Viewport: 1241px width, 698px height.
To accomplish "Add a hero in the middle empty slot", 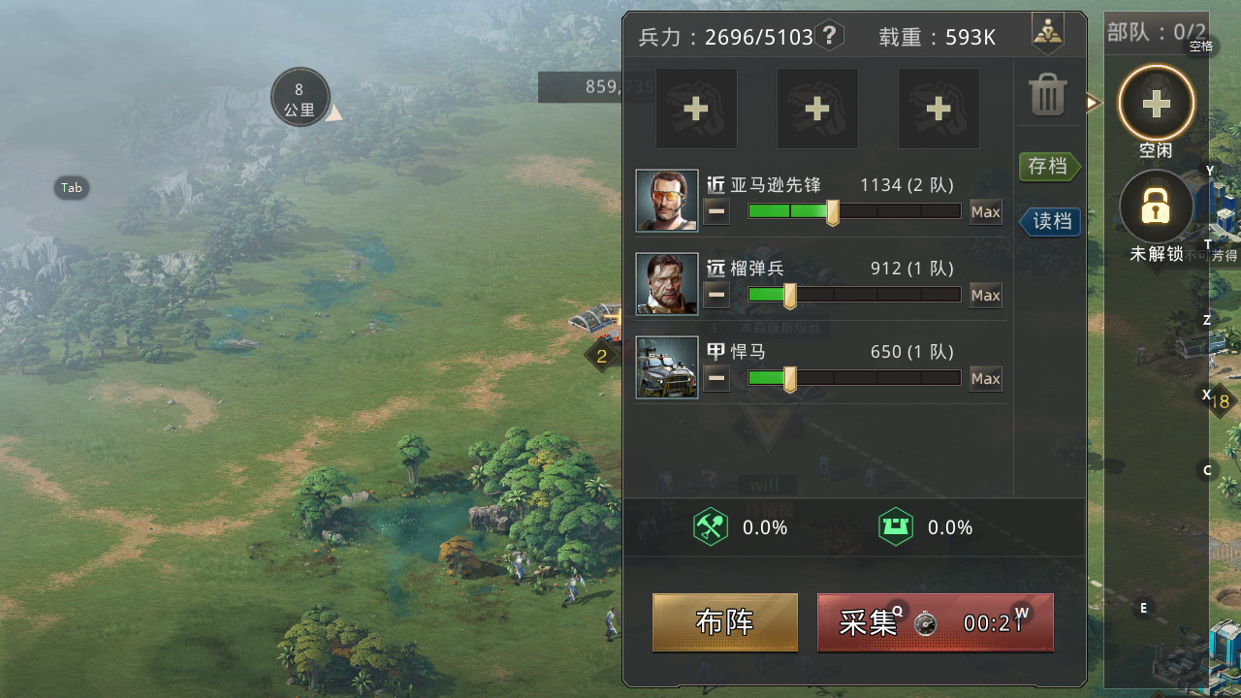I will coord(817,109).
